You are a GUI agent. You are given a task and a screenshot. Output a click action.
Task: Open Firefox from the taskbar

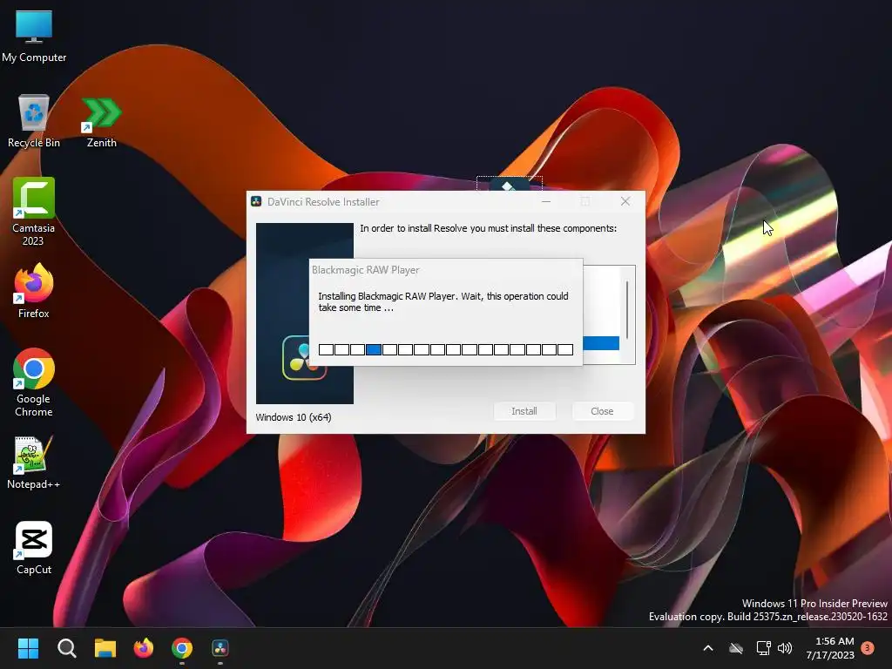144,648
